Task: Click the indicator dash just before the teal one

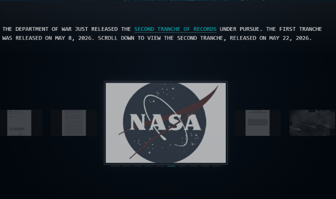Action: pos(160,166)
